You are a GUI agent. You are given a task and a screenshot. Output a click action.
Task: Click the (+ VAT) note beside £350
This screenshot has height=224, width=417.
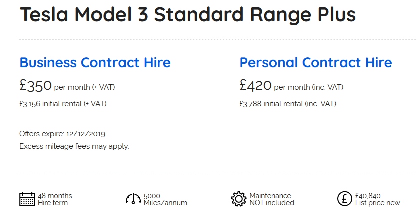tap(104, 87)
